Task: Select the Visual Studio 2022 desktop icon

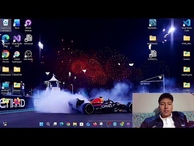Action: click(17, 41)
